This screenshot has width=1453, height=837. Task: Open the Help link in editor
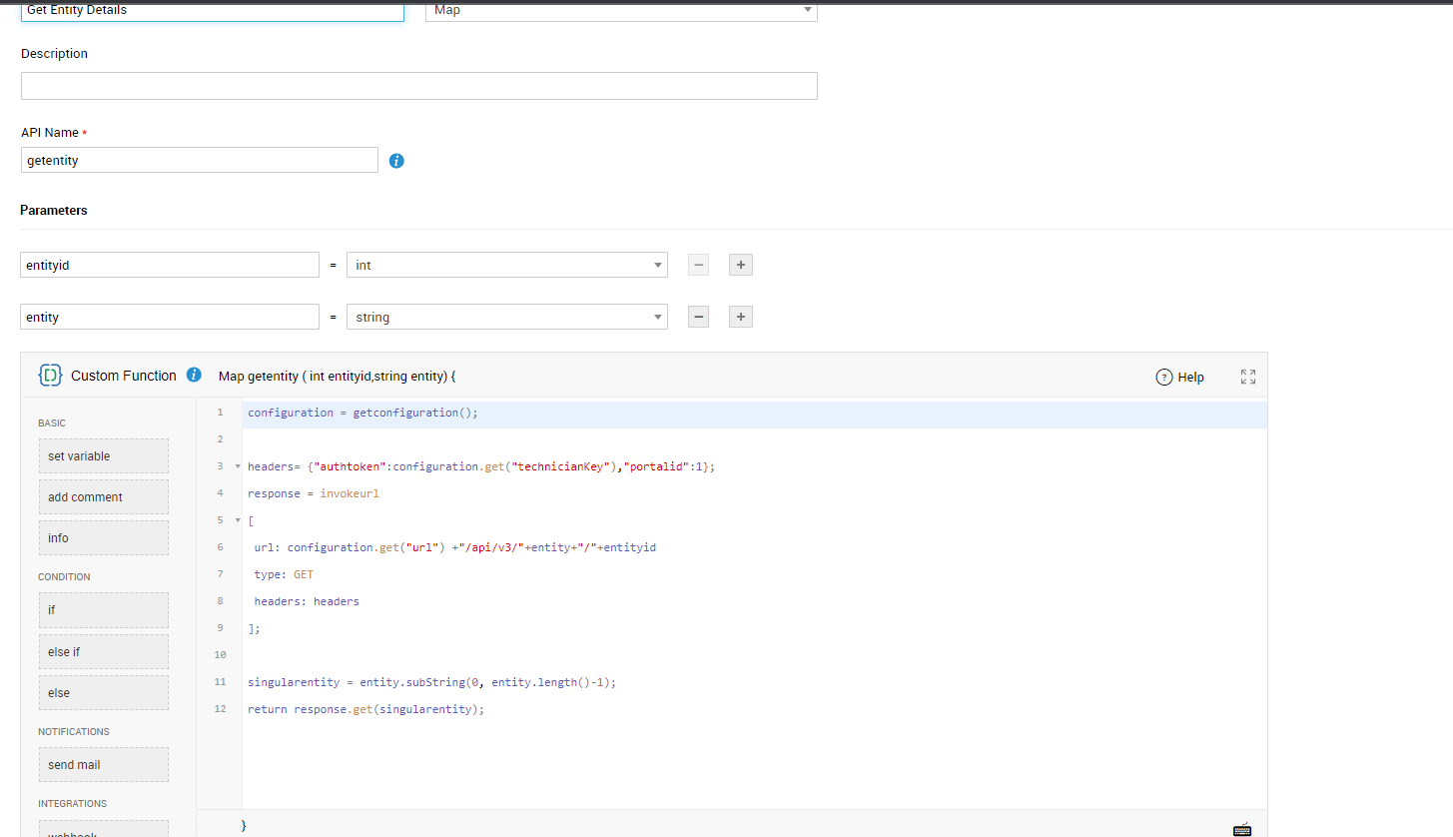click(1179, 377)
